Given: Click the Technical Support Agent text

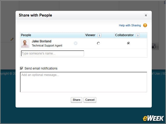Looking at the screenshot, I should pos(47,45).
